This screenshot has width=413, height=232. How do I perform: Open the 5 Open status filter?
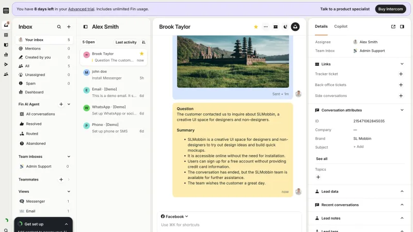88,42
